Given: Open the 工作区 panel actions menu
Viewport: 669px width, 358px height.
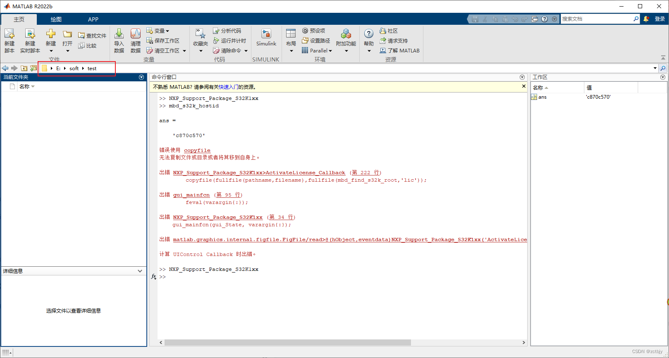Looking at the screenshot, I should point(663,77).
